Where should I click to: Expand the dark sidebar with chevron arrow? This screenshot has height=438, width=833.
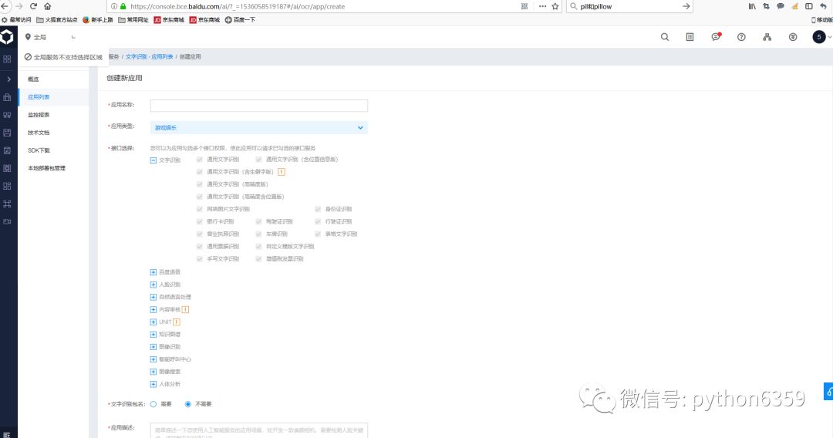(8, 79)
